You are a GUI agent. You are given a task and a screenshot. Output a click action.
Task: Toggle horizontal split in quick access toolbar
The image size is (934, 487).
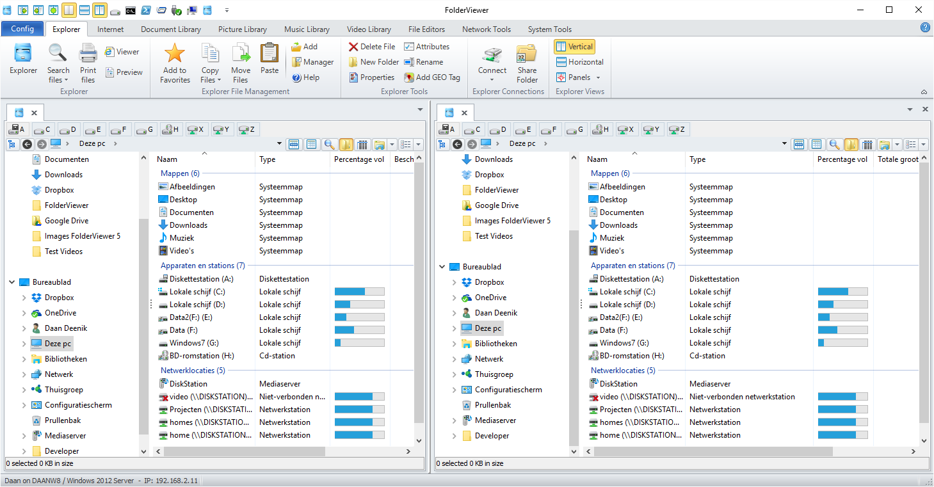(85, 10)
